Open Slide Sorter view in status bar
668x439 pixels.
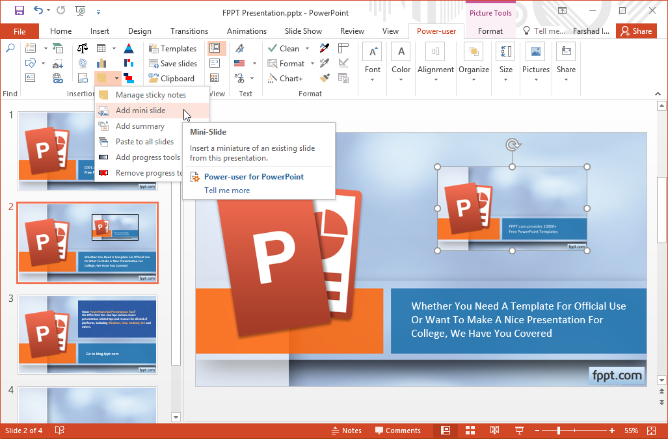pyautogui.click(x=470, y=431)
